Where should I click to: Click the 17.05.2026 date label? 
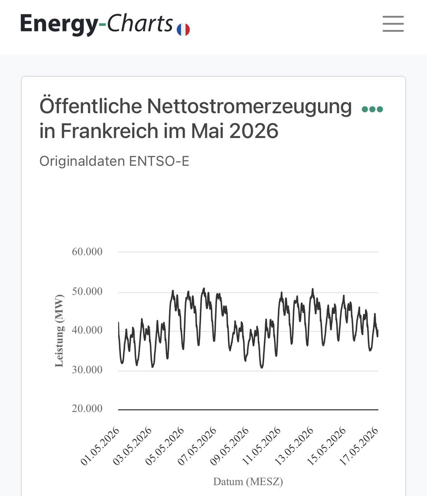[358, 446]
